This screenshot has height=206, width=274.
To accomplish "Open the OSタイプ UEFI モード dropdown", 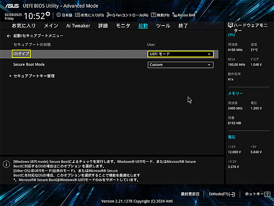I will point(180,54).
